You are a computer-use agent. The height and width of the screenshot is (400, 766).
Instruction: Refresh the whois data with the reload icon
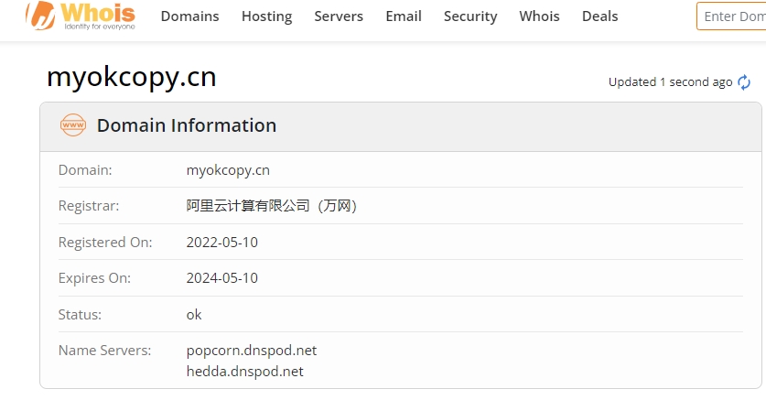click(x=744, y=82)
